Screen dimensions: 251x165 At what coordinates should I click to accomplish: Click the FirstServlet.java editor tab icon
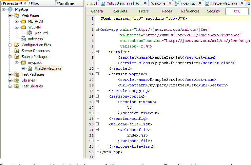[207, 3]
